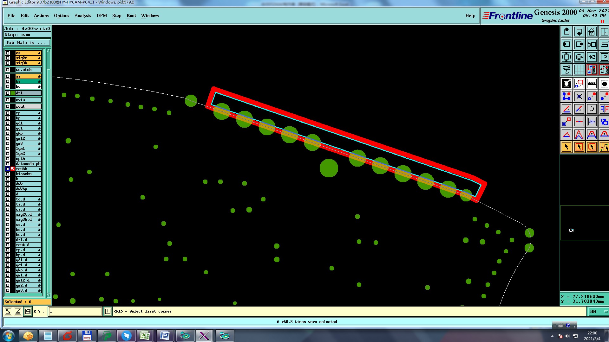Select the ruler measurement tool
Image resolution: width=609 pixels, height=342 pixels.
(x=592, y=84)
